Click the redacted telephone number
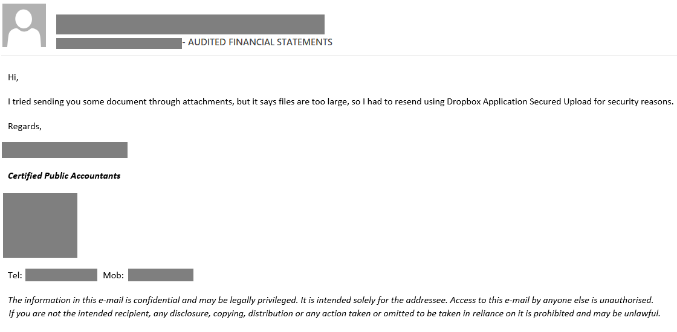This screenshot has height=332, width=677. (x=61, y=275)
